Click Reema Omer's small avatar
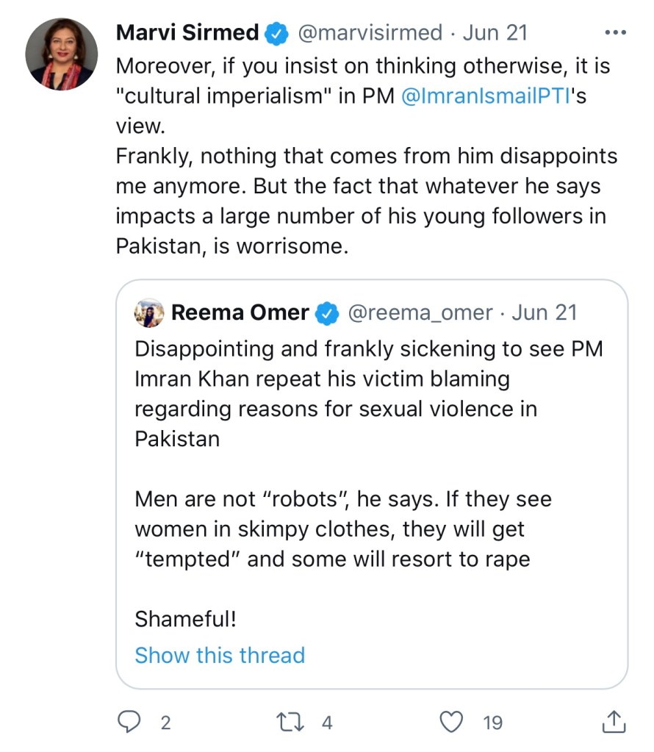Viewport: 654px width, 752px height. pos(148,312)
